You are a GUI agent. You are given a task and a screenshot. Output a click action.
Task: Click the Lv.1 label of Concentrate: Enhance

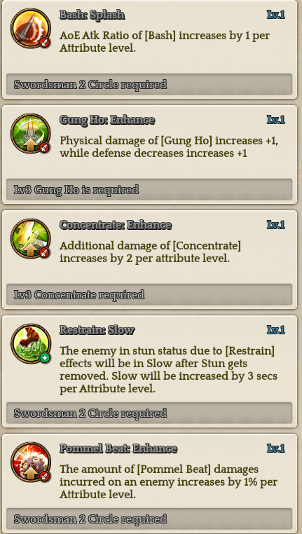click(276, 225)
